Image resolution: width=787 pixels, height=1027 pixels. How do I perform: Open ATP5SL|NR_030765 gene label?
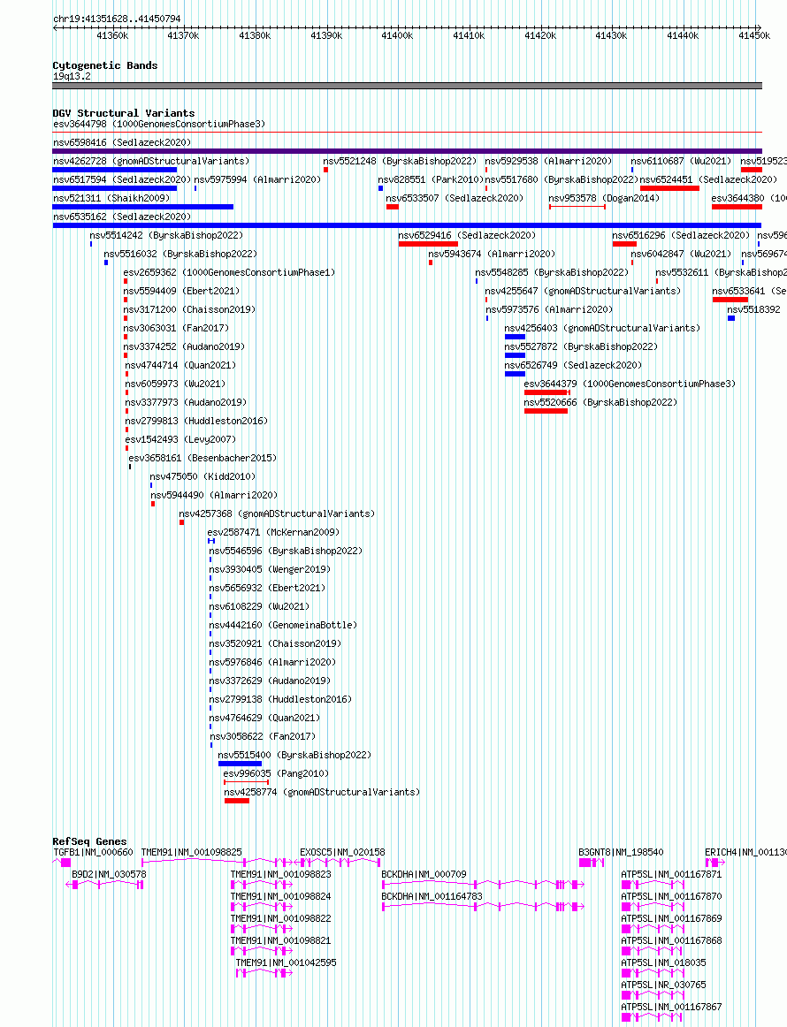click(x=664, y=985)
